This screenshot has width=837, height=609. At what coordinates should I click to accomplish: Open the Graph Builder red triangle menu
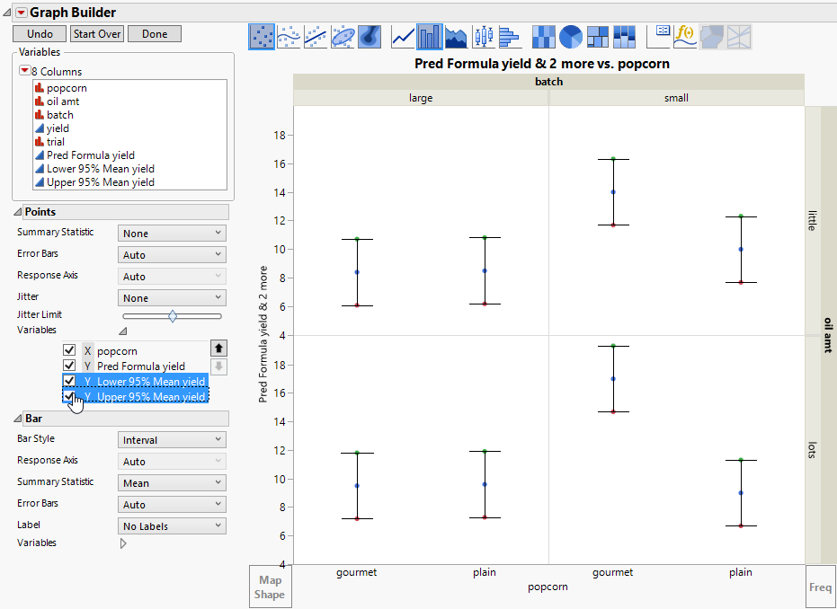[21, 13]
